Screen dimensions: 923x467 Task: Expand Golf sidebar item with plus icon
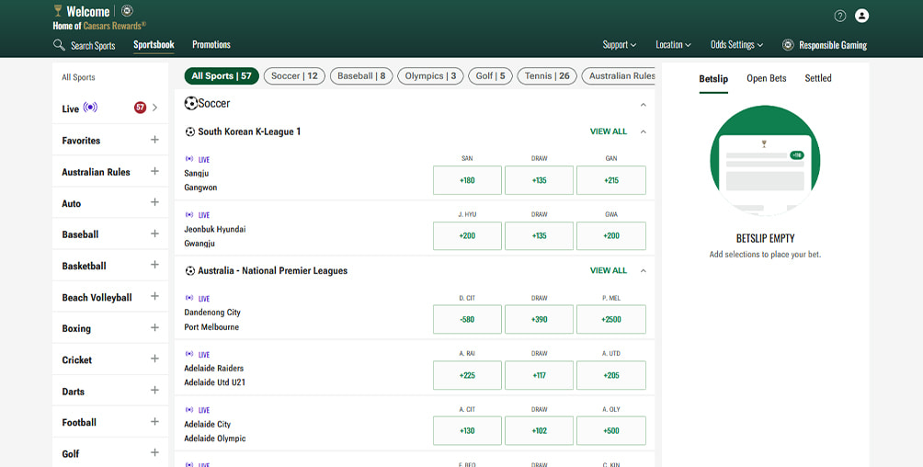[x=154, y=453]
